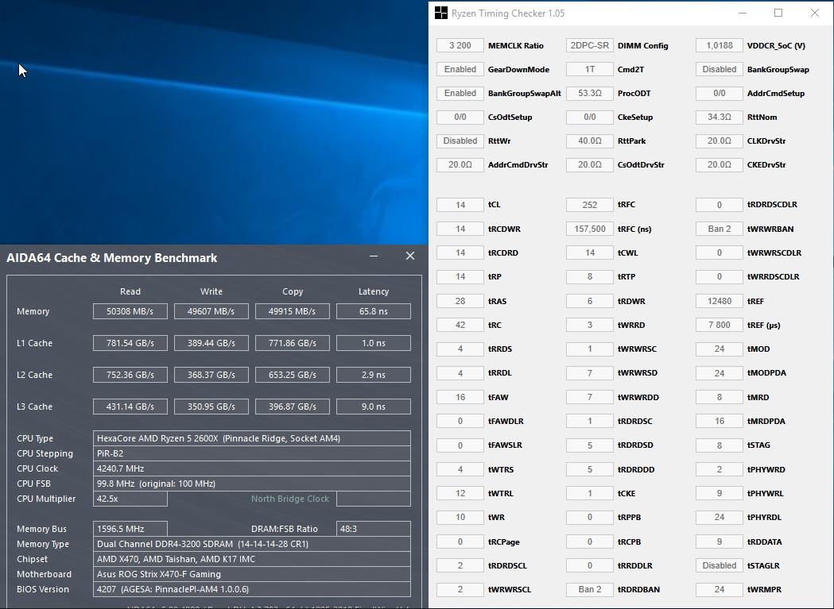Click the Memory Type DDR4-3200 field
Screen dimensions: 834x609
pyautogui.click(x=251, y=544)
